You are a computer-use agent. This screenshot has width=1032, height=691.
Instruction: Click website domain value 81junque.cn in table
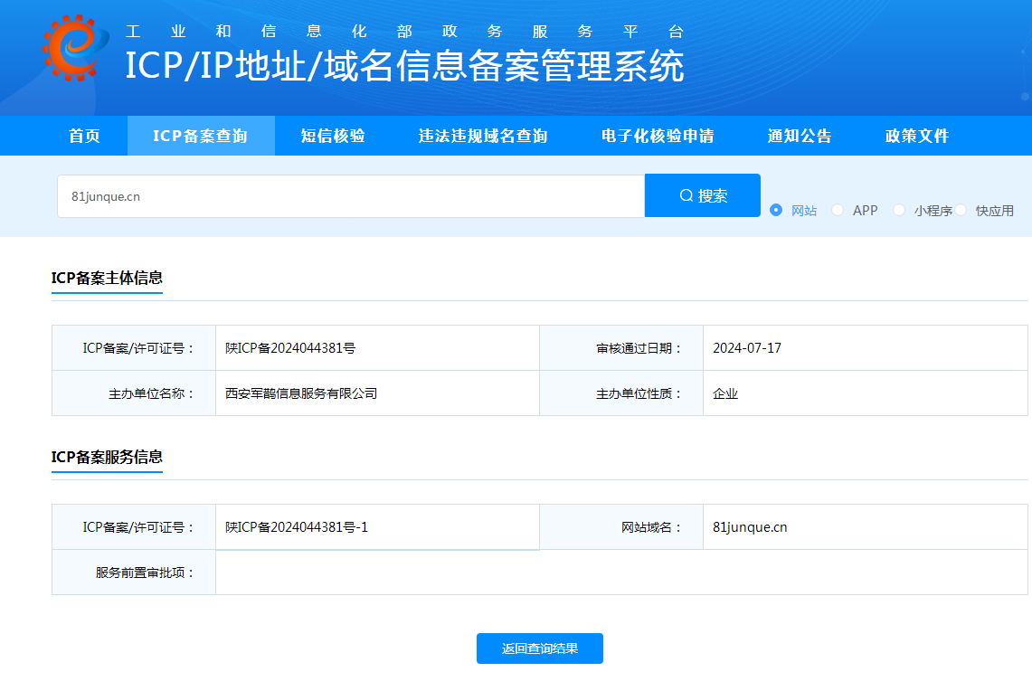(x=751, y=527)
